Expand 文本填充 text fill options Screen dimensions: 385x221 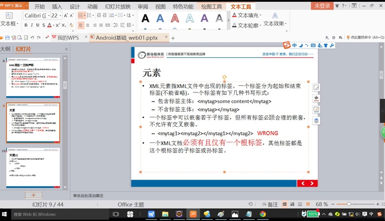click(x=247, y=15)
